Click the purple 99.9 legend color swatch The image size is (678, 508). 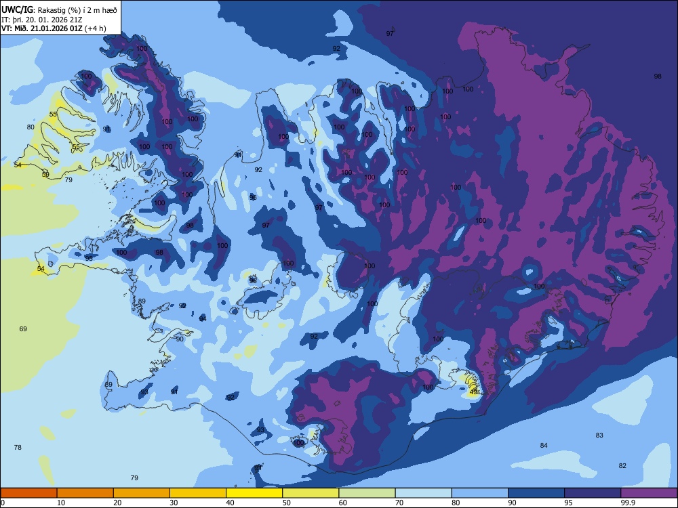click(649, 493)
